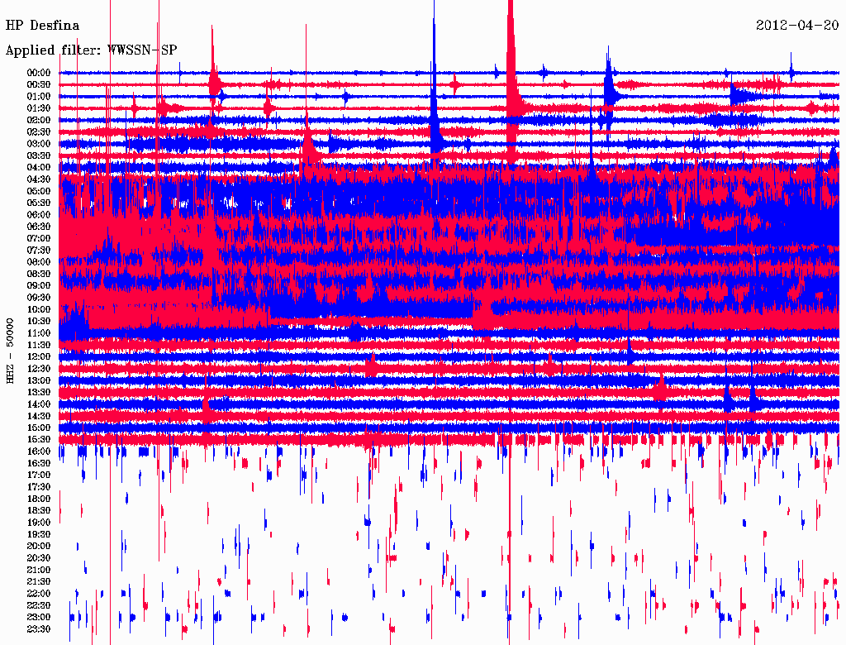Select the 22:00 time label

tap(39, 594)
